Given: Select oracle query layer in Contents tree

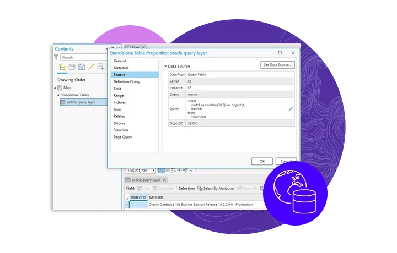Looking at the screenshot, I should click(84, 102).
